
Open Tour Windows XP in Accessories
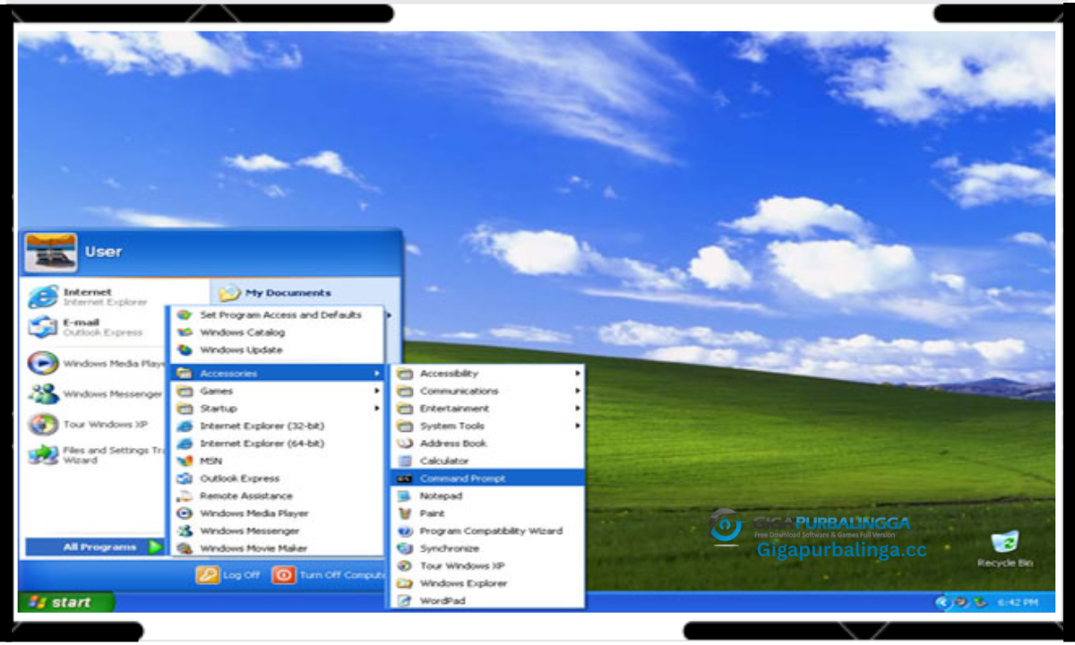(488, 565)
